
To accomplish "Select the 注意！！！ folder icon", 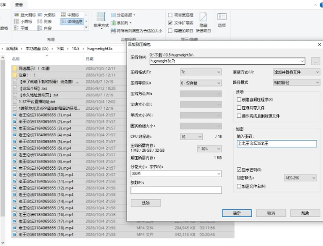I will (x=15, y=75).
